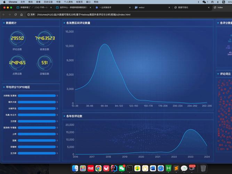Open IntelliJ IDEA from the dock
The height and width of the screenshot is (174, 232).
[114, 168]
